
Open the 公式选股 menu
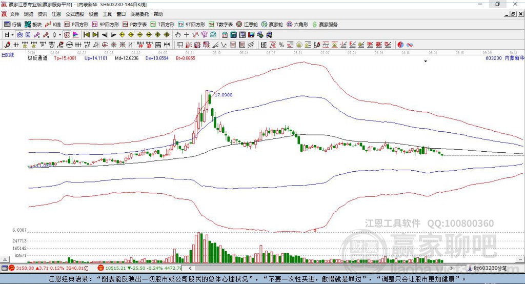75,14
